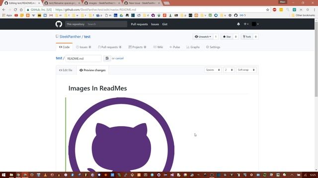Click the README.md filename field
The width and height of the screenshot is (318, 178).
(x=83, y=58)
